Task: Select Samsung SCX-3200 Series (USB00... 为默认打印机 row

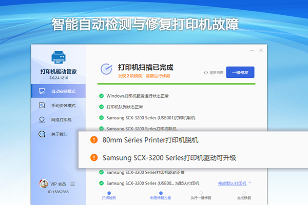Action: (x=149, y=183)
